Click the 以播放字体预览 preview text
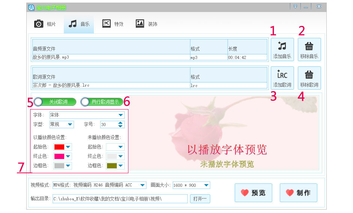This screenshot has width=353, height=213. click(227, 150)
